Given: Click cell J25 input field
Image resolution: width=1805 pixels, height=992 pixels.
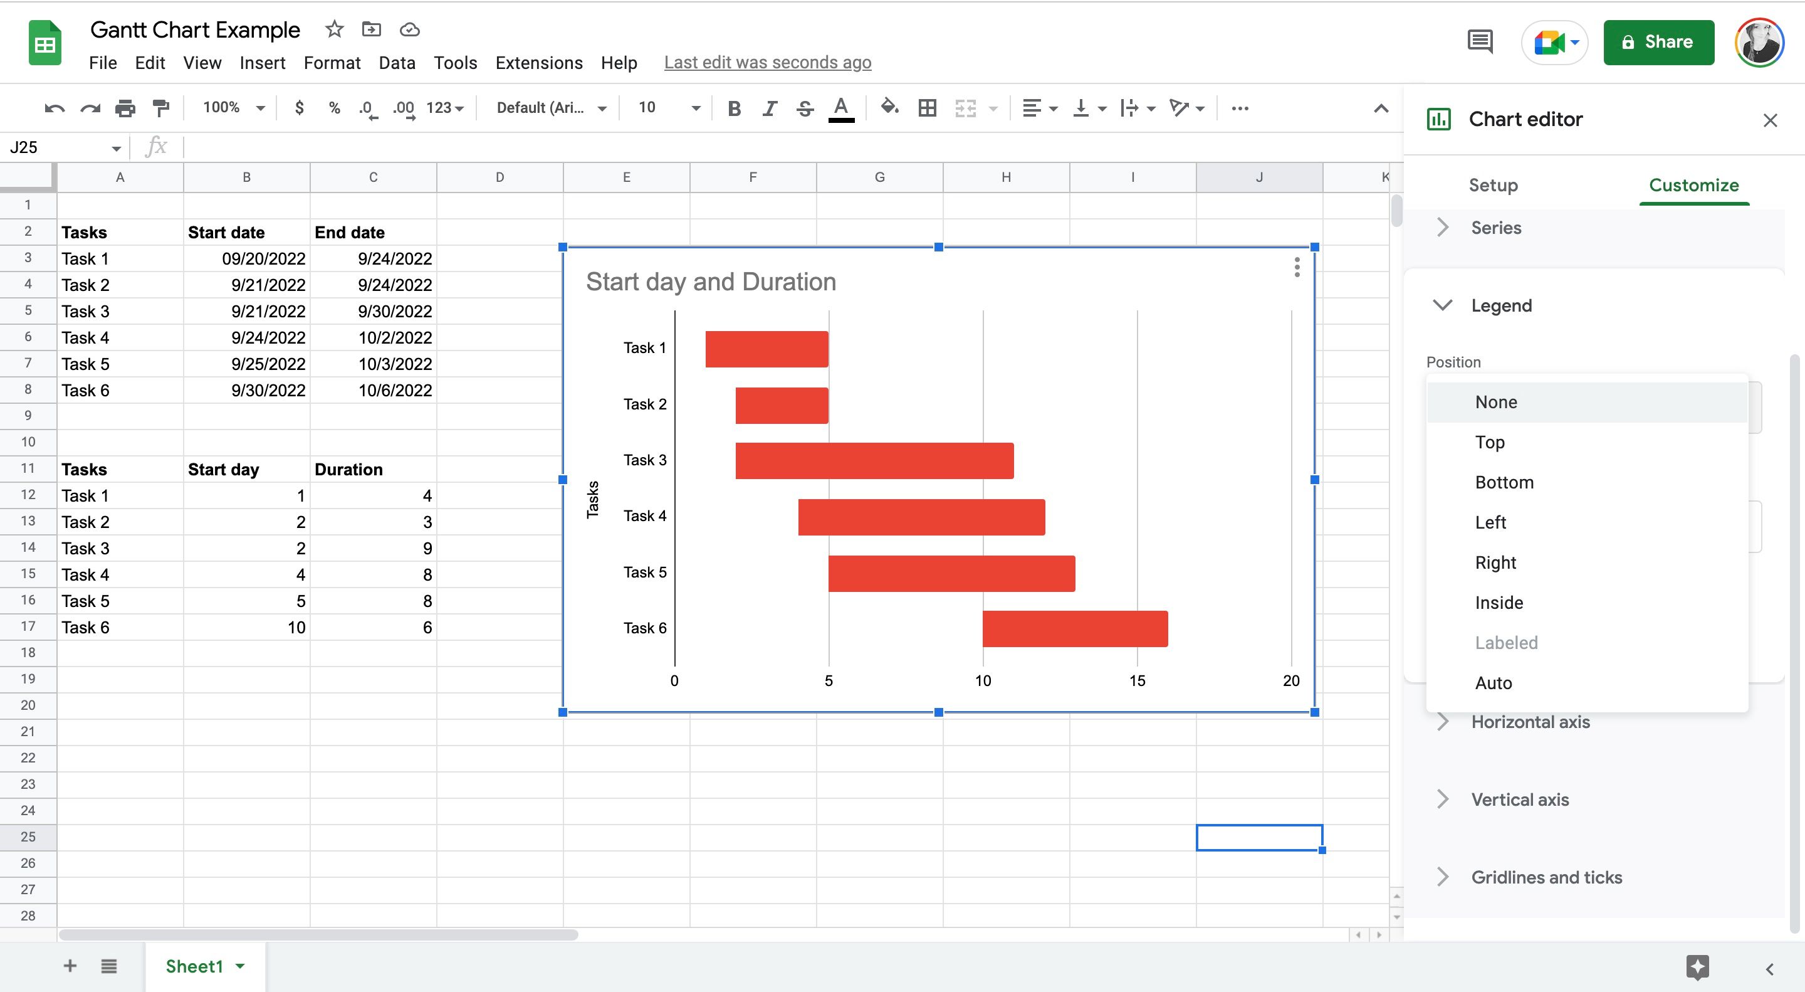Looking at the screenshot, I should tap(1260, 836).
